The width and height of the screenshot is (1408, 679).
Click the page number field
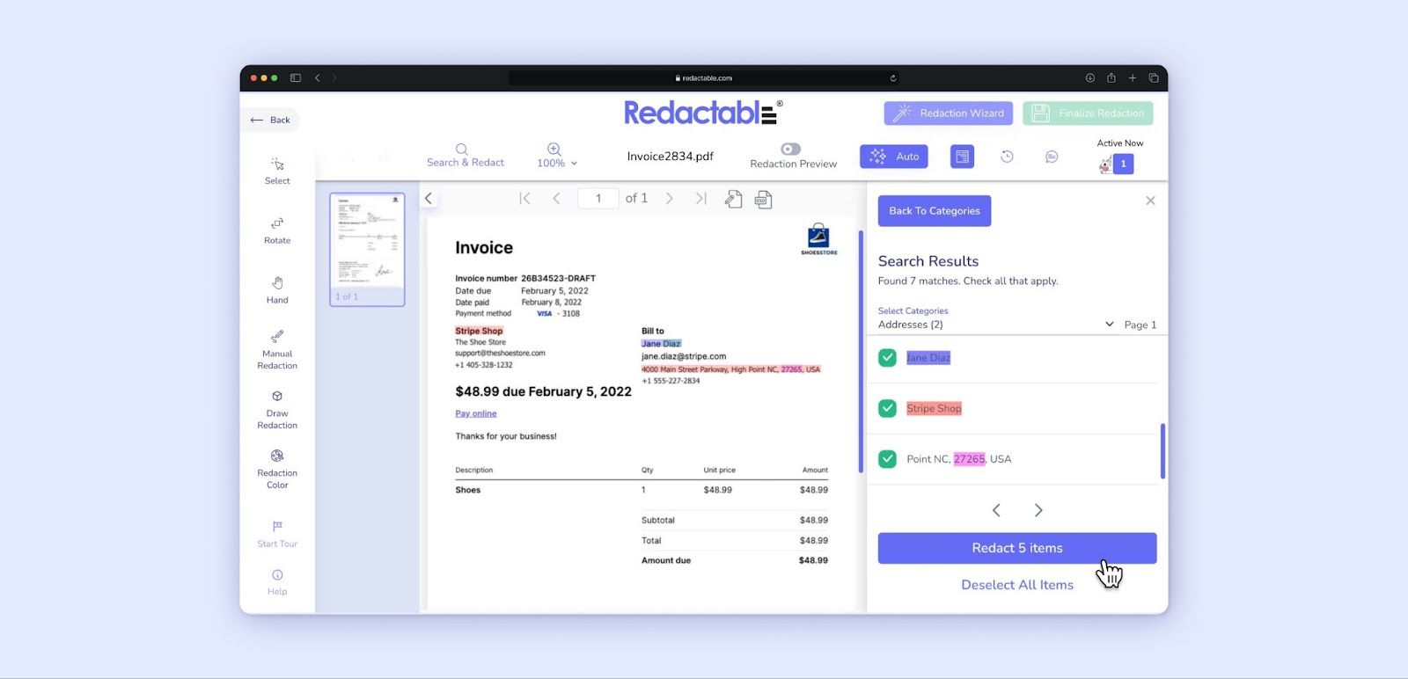tap(598, 199)
